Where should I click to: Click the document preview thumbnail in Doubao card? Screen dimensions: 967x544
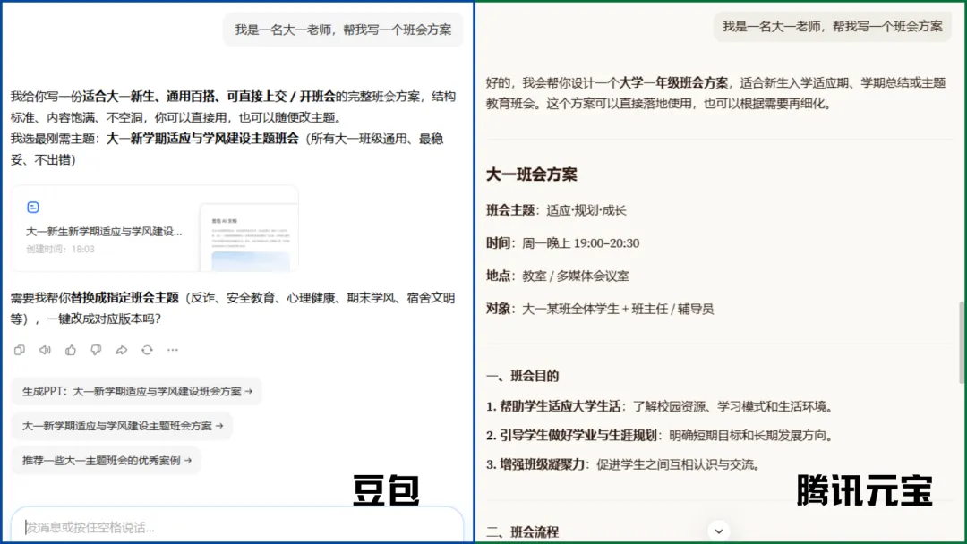tap(249, 239)
